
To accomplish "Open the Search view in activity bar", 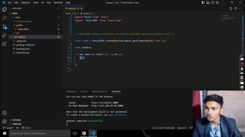I will pos(4,18).
